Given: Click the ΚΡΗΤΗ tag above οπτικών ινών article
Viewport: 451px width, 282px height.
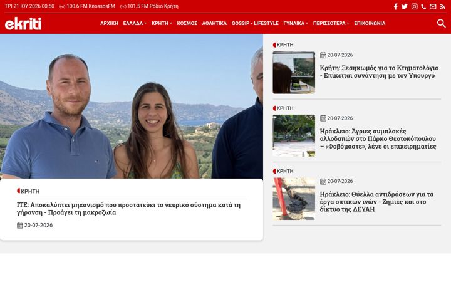Looking at the screenshot, I should [283, 171].
